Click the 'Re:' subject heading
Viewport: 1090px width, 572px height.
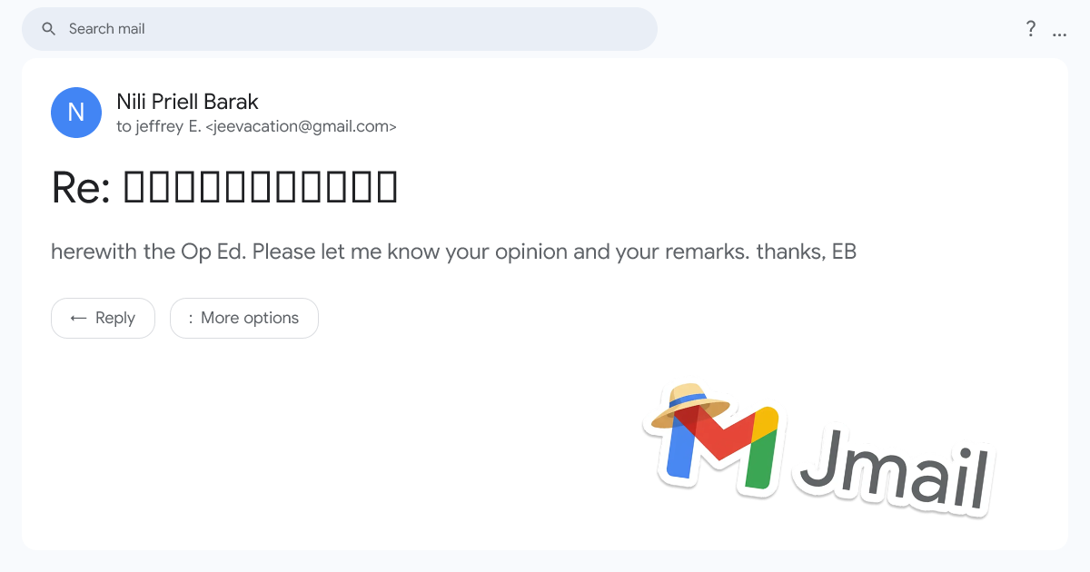point(81,187)
